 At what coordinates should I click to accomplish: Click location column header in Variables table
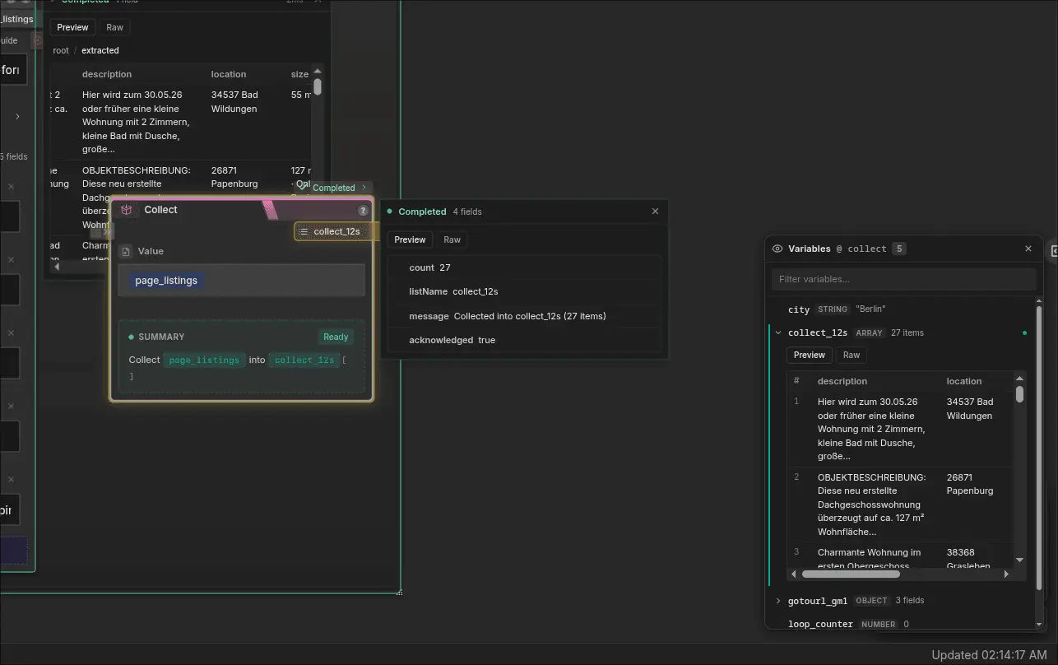[x=964, y=381]
